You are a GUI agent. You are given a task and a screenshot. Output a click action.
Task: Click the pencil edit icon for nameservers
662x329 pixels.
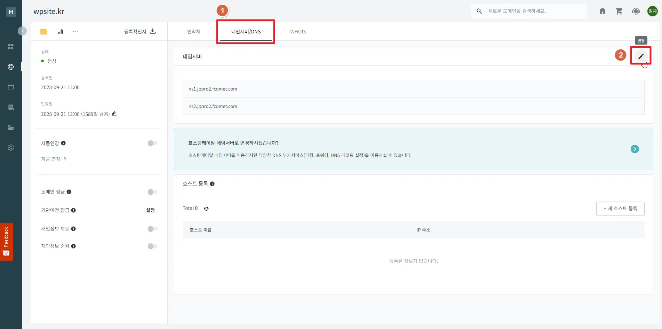coord(641,56)
